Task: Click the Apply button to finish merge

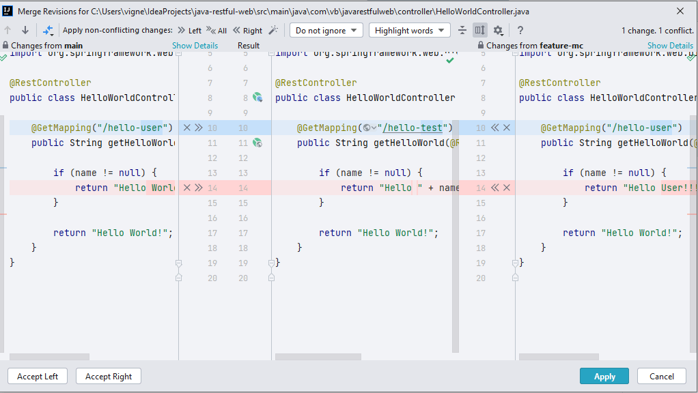Action: click(604, 376)
